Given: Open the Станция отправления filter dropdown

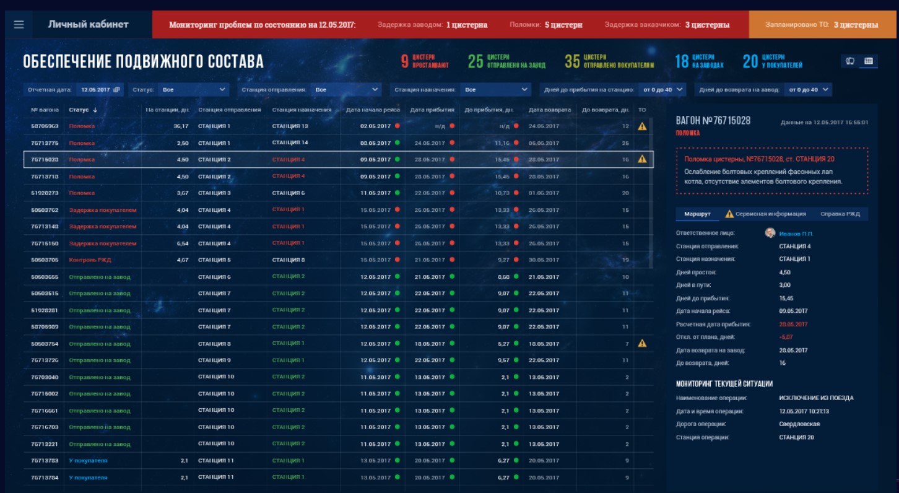Looking at the screenshot, I should [x=346, y=90].
